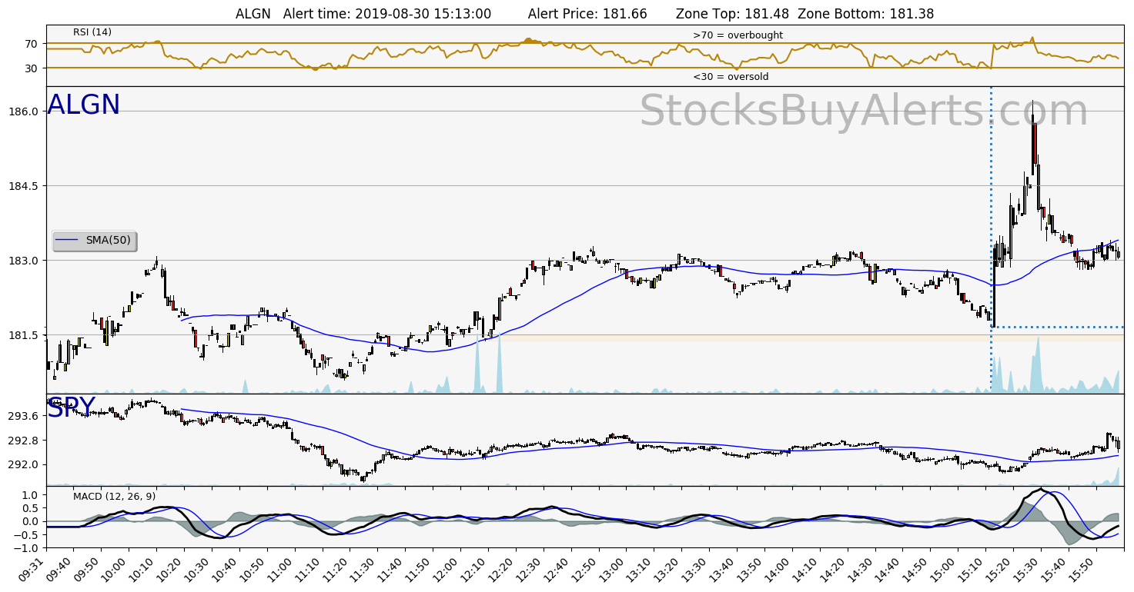Click the 12:00 time axis label

448,568
